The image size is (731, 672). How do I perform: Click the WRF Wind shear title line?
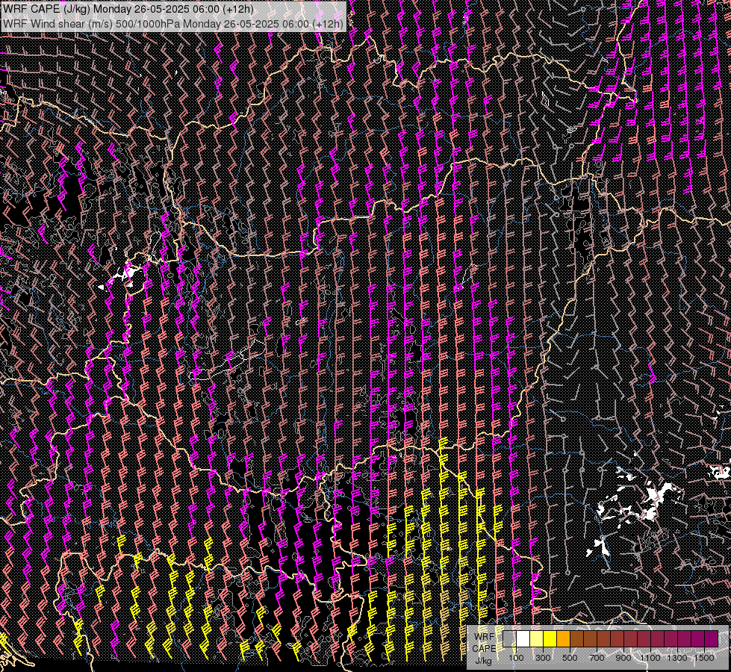[x=173, y=23]
